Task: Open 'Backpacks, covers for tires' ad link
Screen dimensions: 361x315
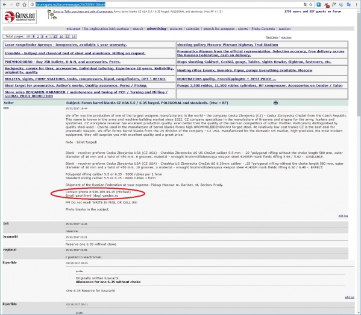Action: click(x=89, y=71)
